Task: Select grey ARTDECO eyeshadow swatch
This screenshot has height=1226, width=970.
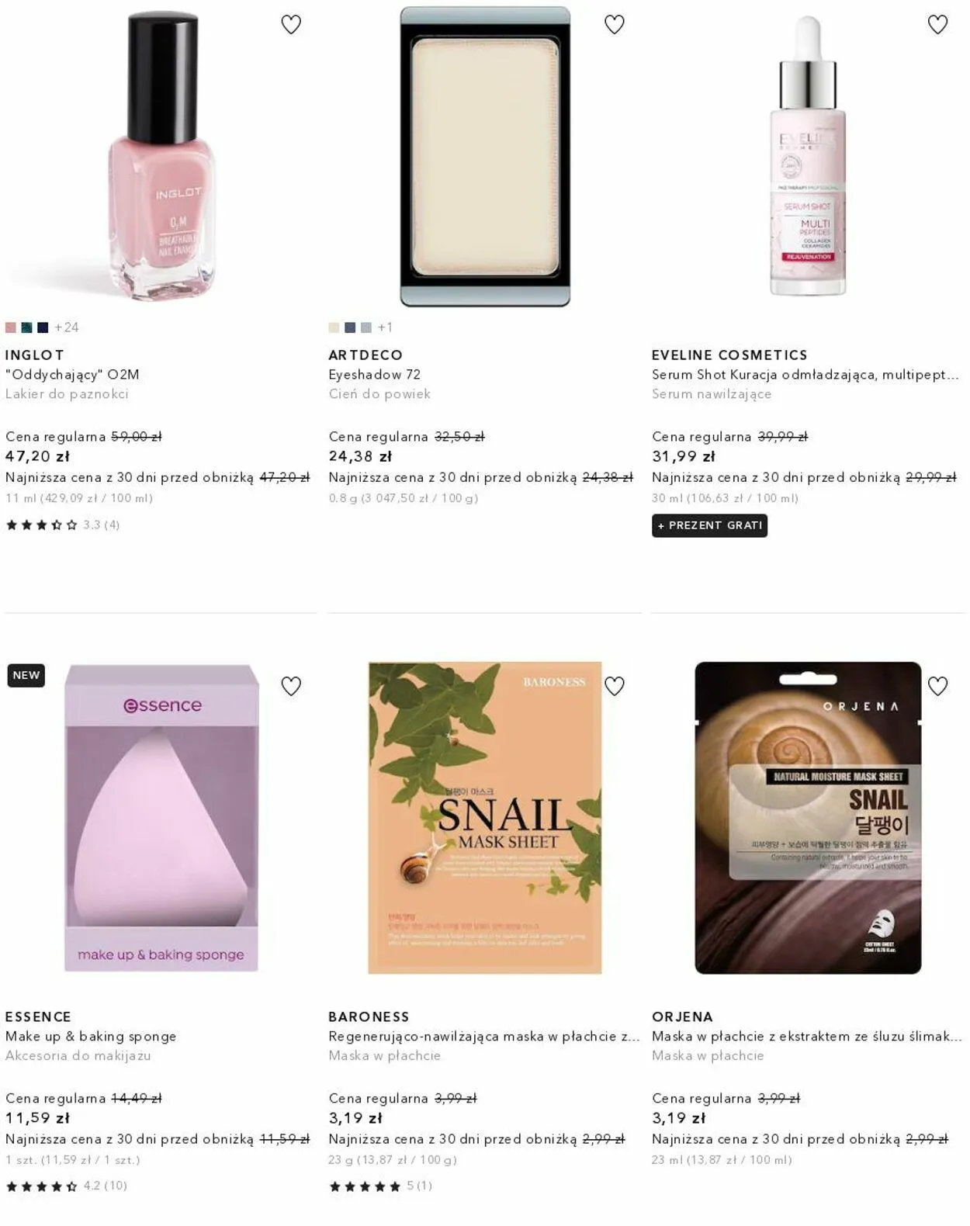Action: pos(366,327)
